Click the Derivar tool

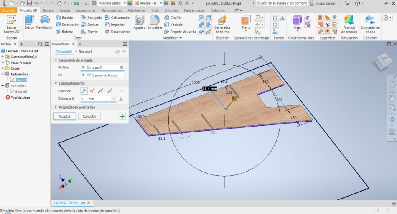(x=90, y=25)
